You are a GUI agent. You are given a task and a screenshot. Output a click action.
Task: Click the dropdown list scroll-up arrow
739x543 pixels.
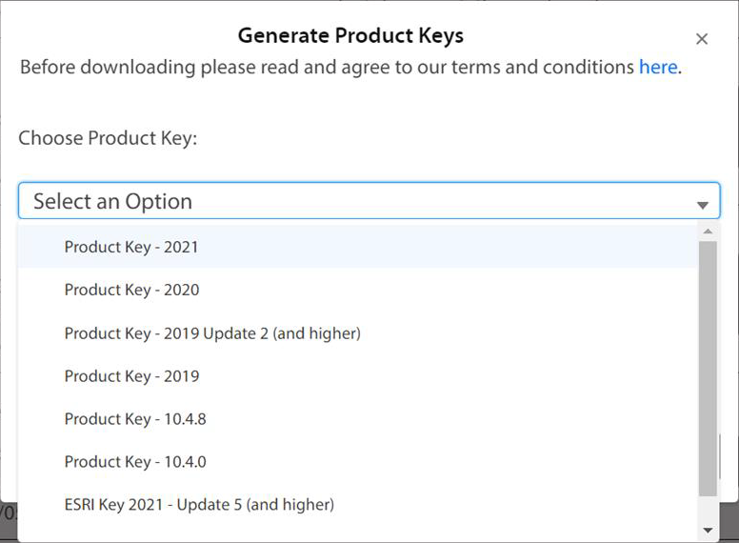pyautogui.click(x=708, y=231)
